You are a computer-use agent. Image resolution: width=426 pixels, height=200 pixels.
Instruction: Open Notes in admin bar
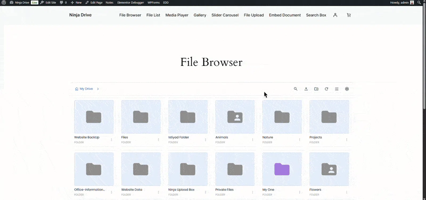point(109,3)
